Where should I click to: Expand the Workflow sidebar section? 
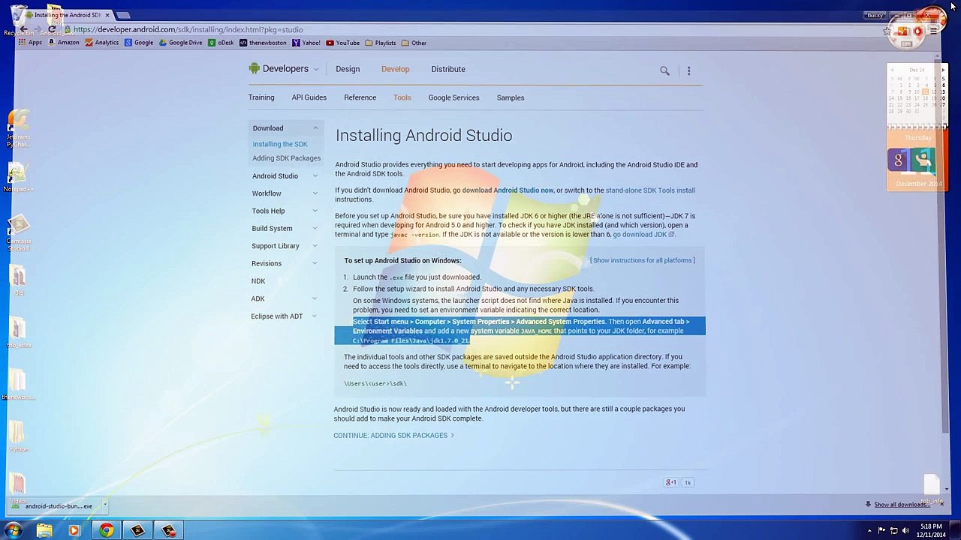pyautogui.click(x=315, y=193)
